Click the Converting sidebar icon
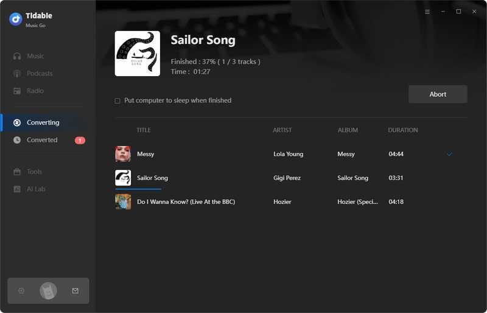The width and height of the screenshot is (487, 313). pyautogui.click(x=17, y=122)
